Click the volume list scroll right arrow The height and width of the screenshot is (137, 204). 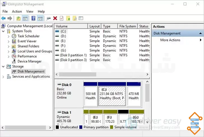pyautogui.click(x=147, y=74)
